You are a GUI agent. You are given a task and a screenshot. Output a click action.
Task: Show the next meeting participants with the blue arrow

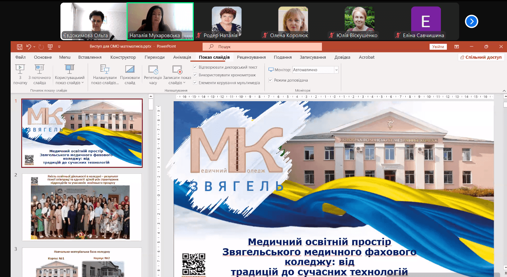[x=471, y=22]
